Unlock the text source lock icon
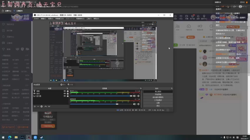This screenshot has height=140, width=250. coord(67,91)
